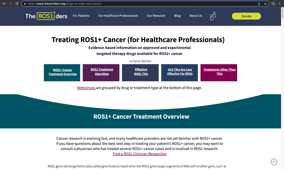The width and height of the screenshot is (284, 169).
Task: Go back with the browser back arrow
Action: [x=4, y=4]
